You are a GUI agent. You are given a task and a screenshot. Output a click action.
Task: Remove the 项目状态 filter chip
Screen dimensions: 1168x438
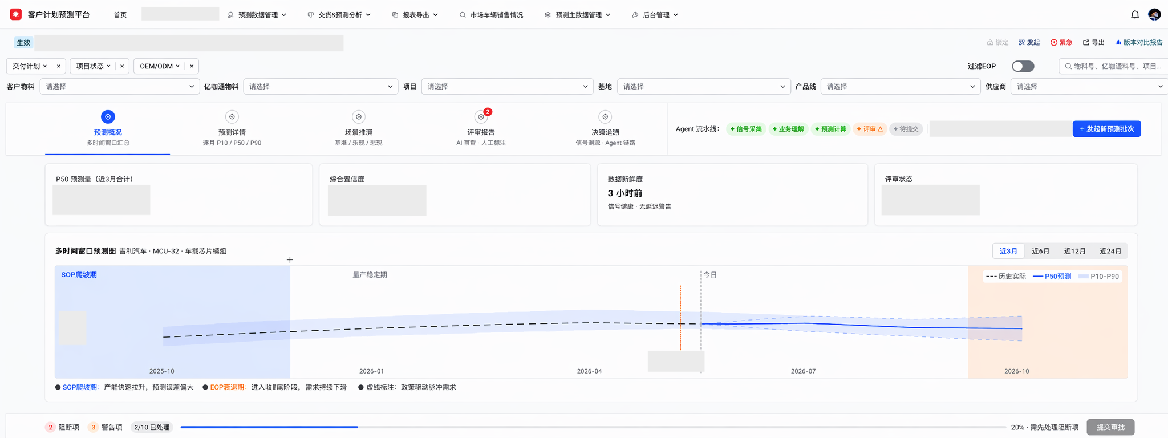click(x=122, y=66)
